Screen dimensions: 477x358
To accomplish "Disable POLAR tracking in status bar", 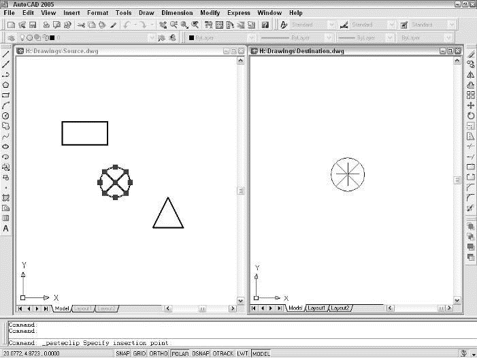I will pyautogui.click(x=180, y=354).
